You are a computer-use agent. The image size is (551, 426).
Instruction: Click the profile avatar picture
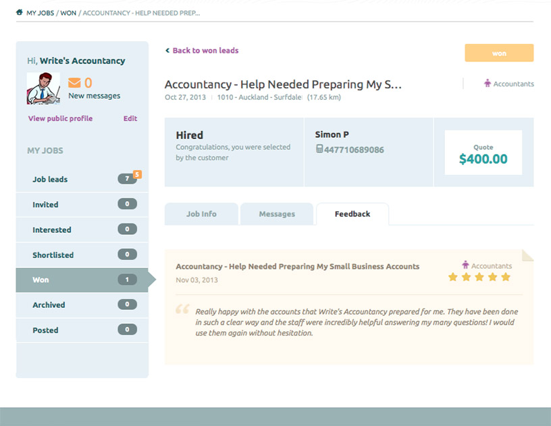pyautogui.click(x=43, y=88)
